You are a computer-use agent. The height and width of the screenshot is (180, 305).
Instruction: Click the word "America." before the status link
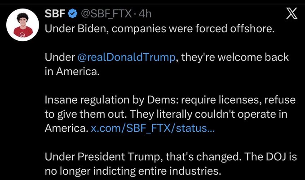pyautogui.click(x=66, y=129)
